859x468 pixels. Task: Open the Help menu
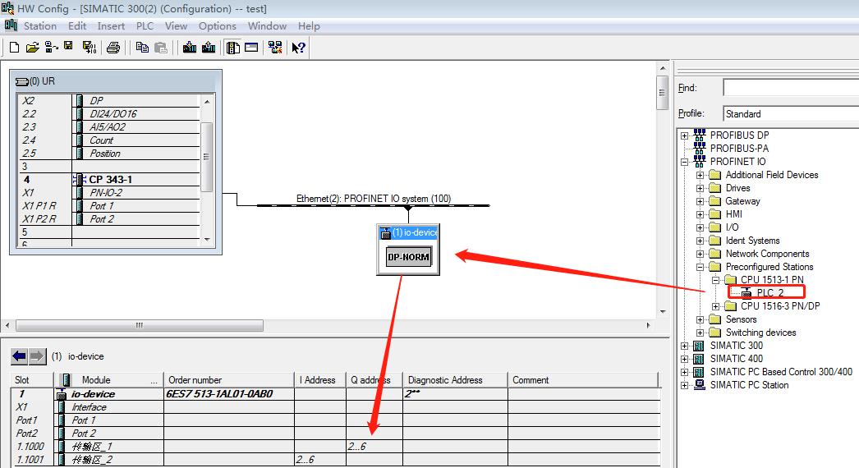(x=309, y=25)
